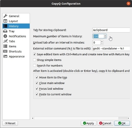The width and height of the screenshot is (132, 128).
Task: Go to the Notifications section
Action: click(16, 36)
